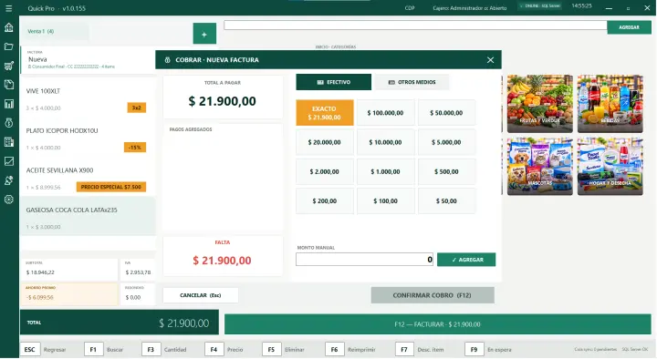The width and height of the screenshot is (657, 359).
Task: Click the F7 Desc. ítem shortcut
Action: click(x=421, y=349)
